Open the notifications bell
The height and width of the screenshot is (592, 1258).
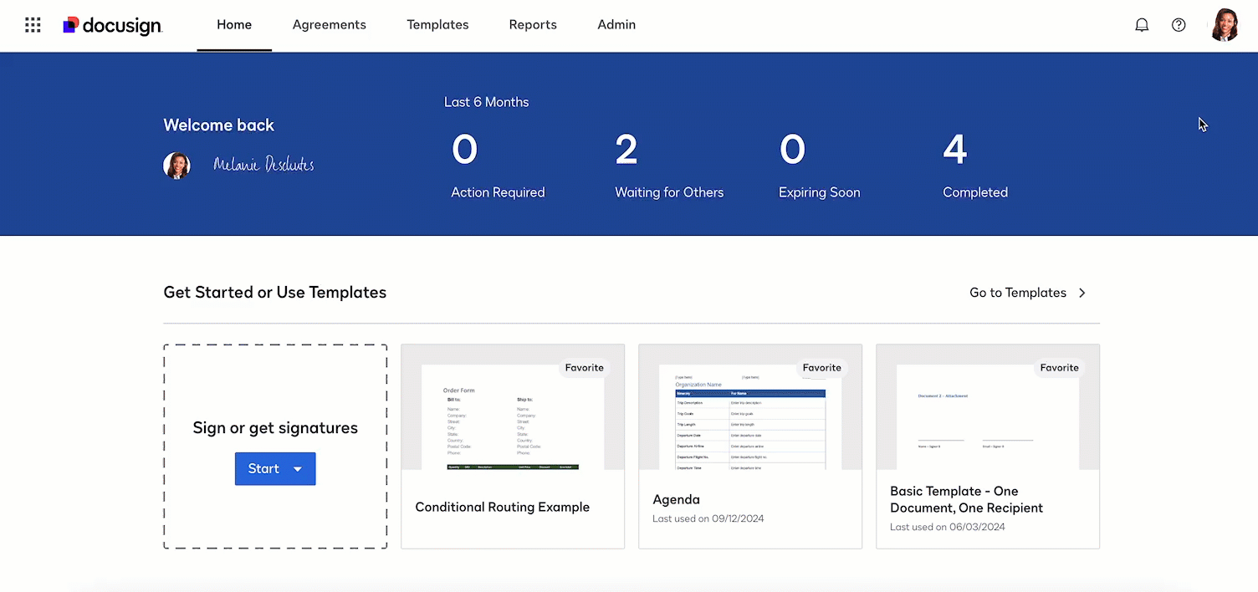[x=1141, y=25]
